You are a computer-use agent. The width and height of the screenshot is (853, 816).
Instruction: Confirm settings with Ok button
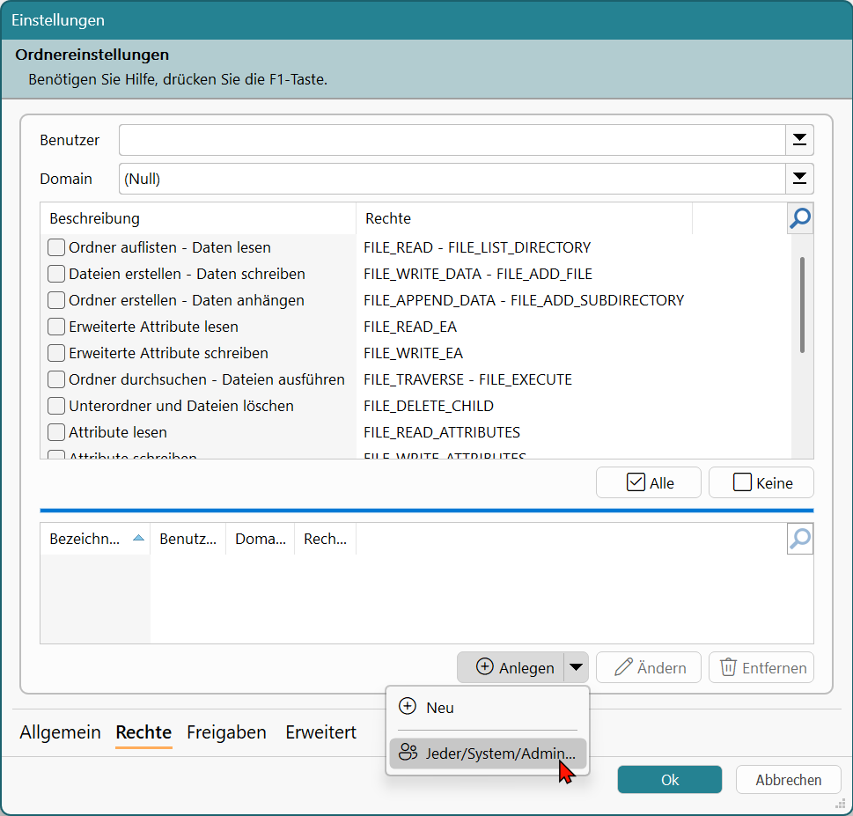click(670, 779)
